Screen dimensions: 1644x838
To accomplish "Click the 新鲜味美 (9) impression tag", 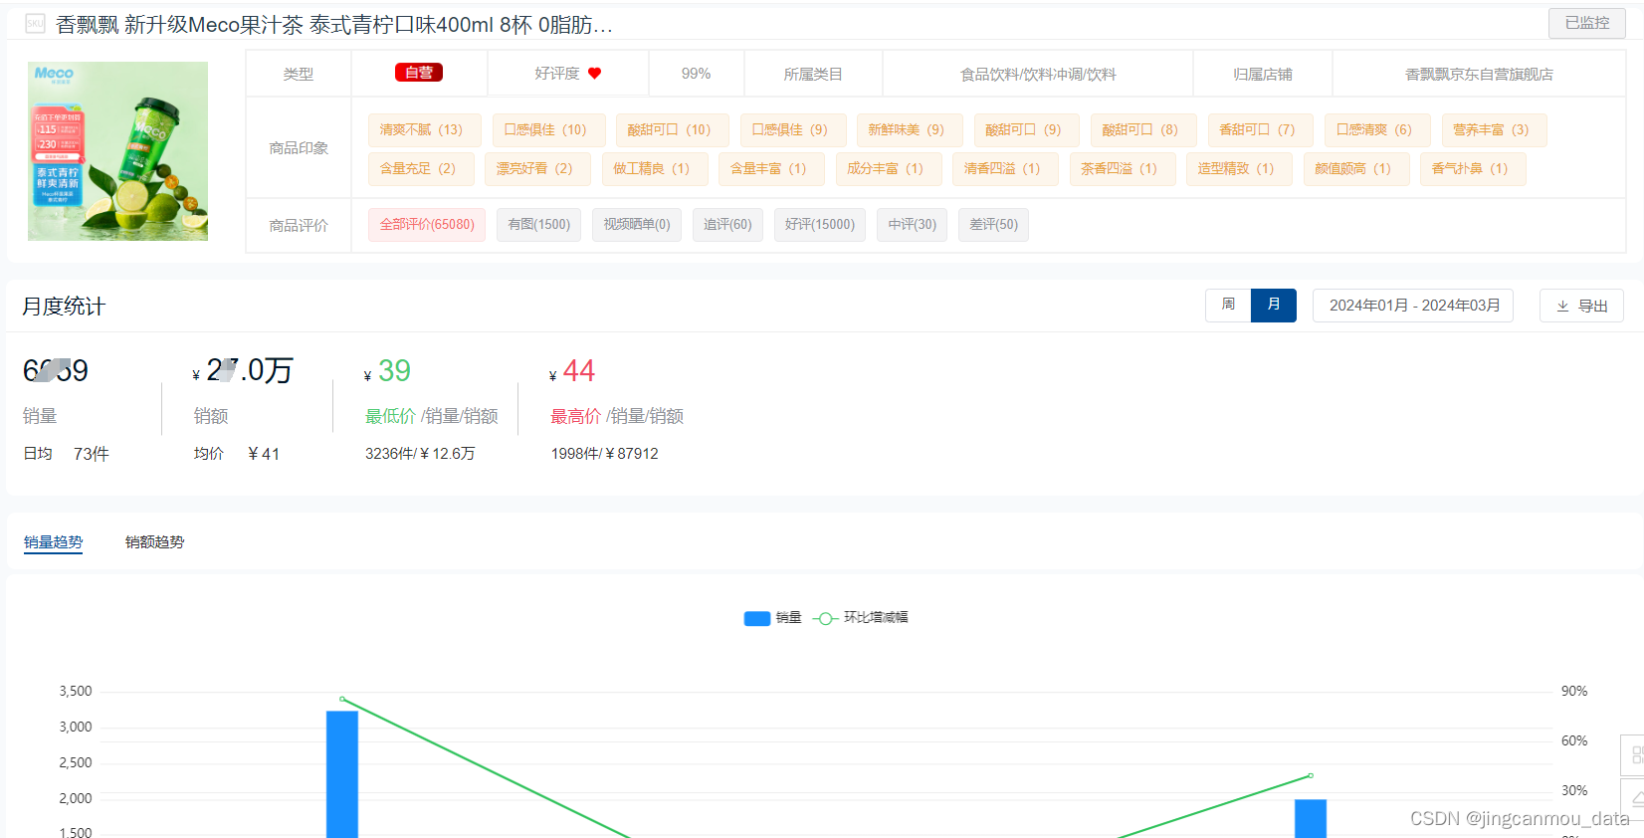I will coord(910,130).
